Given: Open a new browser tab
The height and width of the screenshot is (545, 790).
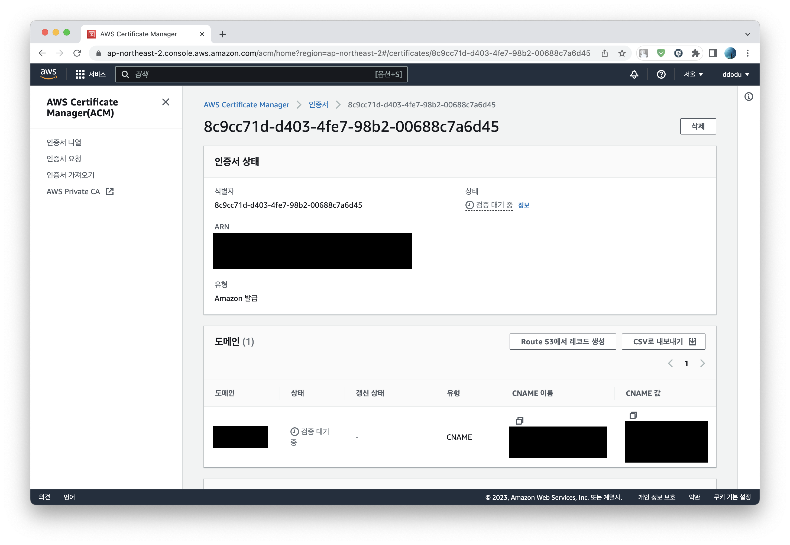Looking at the screenshot, I should pos(222,34).
